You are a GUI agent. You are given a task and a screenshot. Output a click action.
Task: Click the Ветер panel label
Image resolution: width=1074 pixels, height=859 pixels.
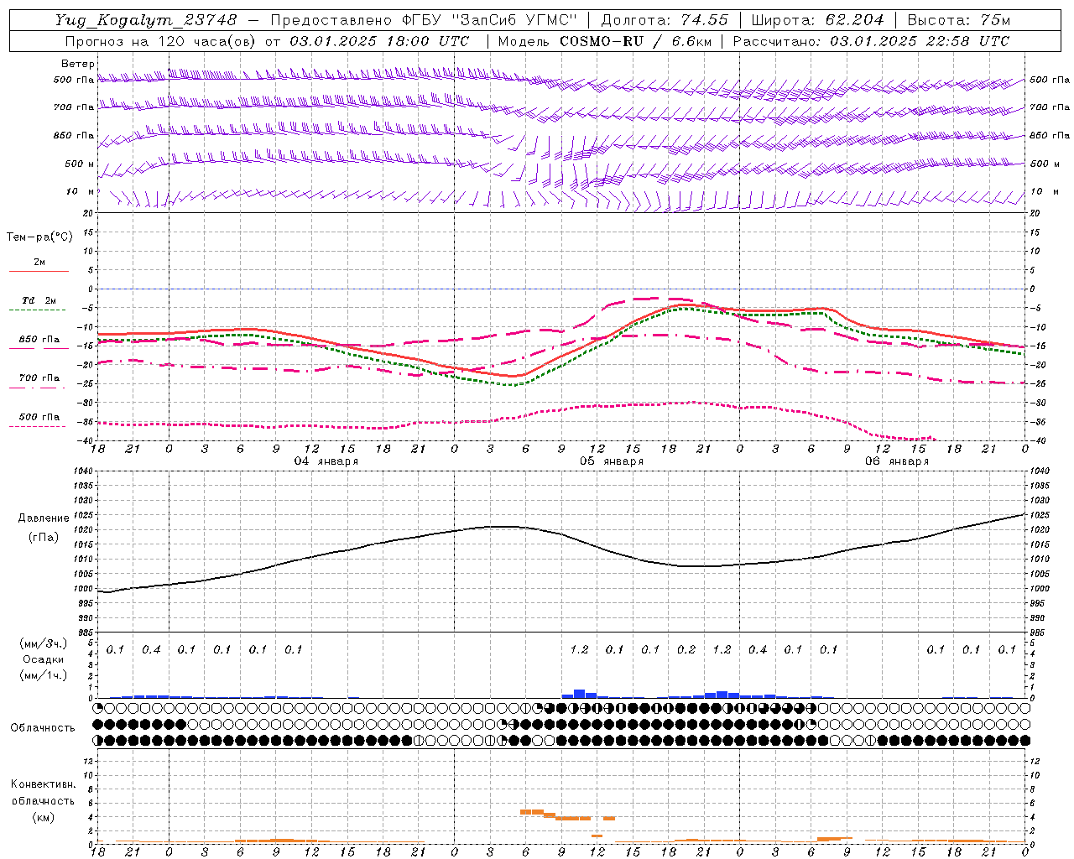pos(78,64)
